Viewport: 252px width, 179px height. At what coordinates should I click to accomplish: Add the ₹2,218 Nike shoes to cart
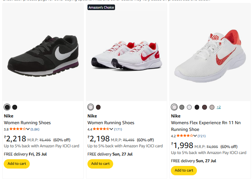[16, 164]
